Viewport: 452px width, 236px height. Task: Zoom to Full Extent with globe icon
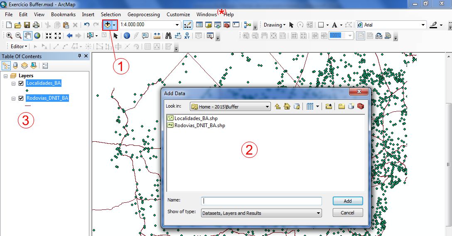(x=37, y=36)
